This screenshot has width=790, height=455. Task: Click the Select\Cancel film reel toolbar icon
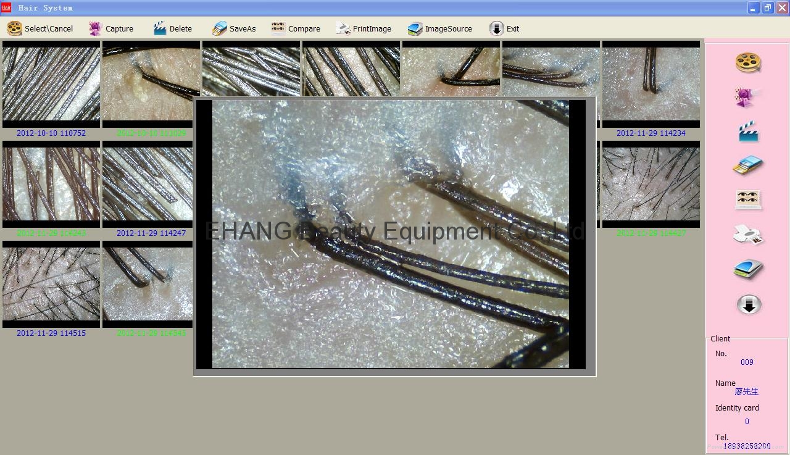pyautogui.click(x=15, y=28)
